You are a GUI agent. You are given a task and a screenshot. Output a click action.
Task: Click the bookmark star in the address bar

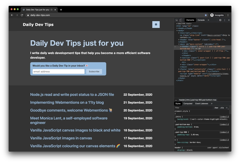pyautogui.click(x=206, y=15)
